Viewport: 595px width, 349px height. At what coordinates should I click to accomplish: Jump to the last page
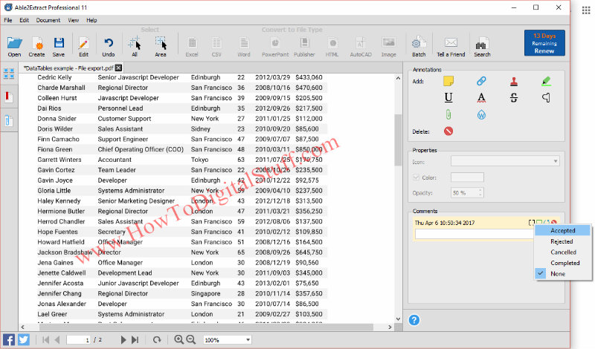tap(135, 340)
